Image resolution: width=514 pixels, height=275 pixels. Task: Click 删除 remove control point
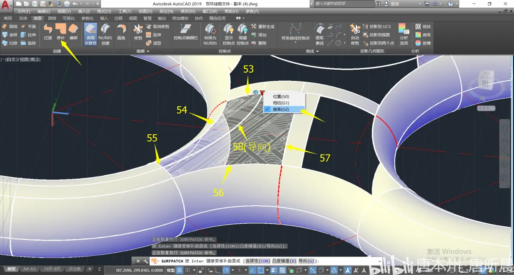259,43
